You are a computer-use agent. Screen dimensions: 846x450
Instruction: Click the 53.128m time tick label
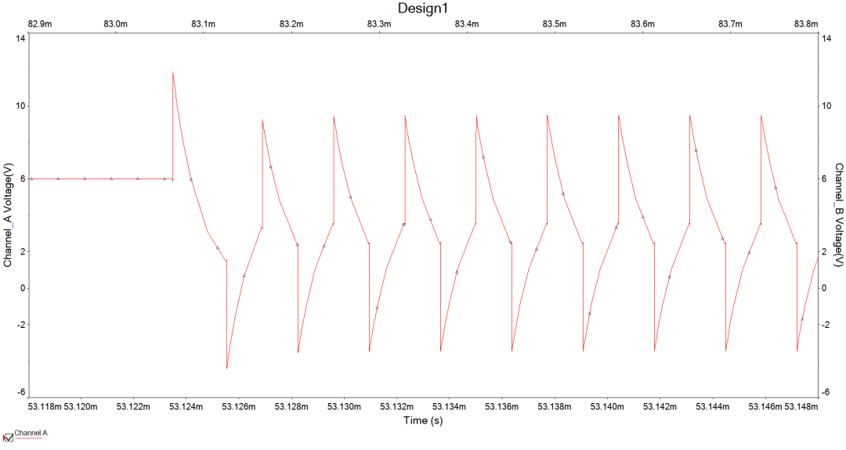[x=291, y=407]
